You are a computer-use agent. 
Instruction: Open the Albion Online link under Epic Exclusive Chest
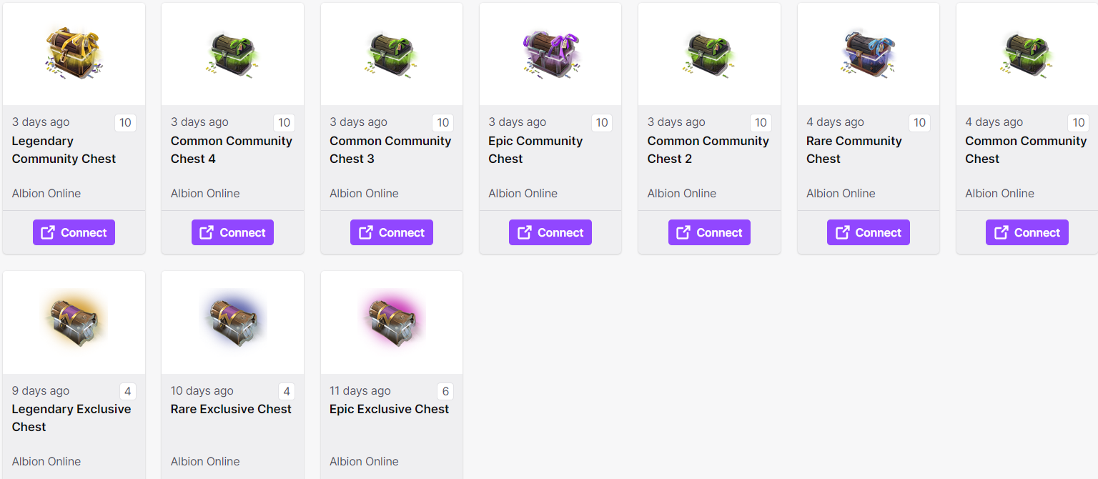[364, 461]
